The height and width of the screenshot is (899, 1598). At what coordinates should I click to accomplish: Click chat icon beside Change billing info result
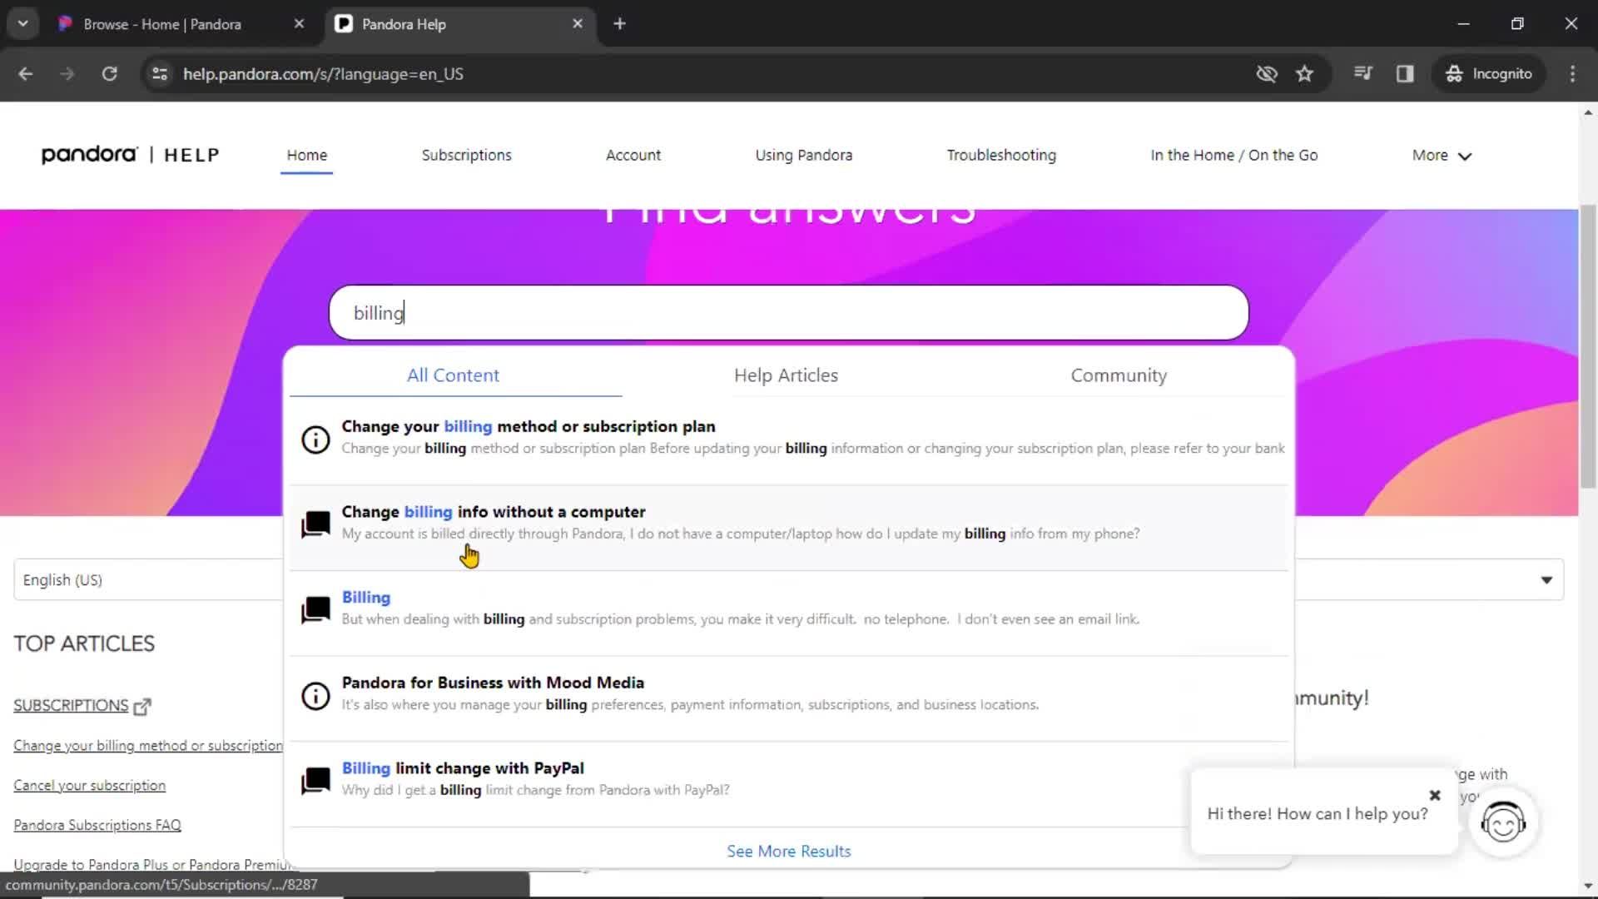click(315, 524)
